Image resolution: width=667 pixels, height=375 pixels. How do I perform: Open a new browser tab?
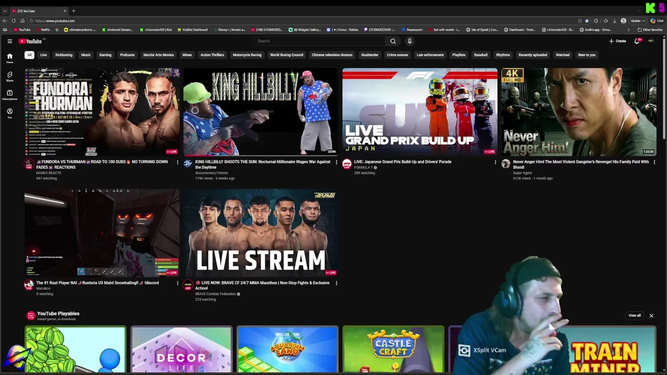point(73,11)
